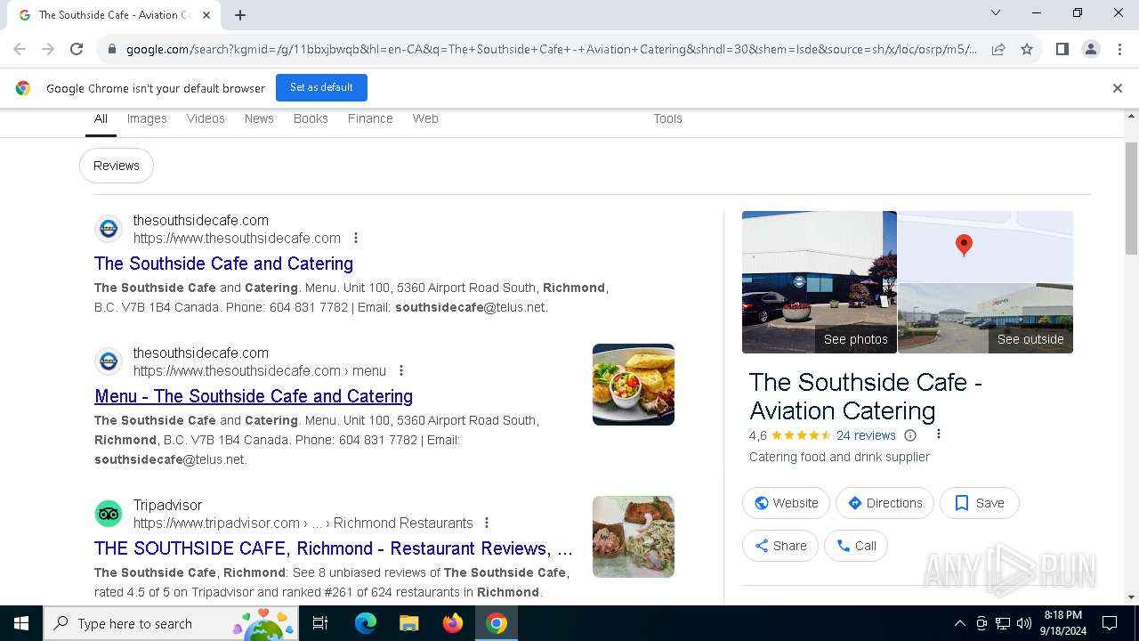The height and width of the screenshot is (641, 1139).
Task: Click the Tripadvisor result food thumbnail
Action: coord(634,537)
